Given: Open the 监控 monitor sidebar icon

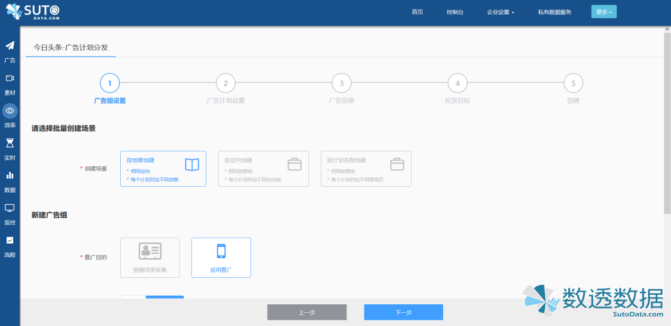Looking at the screenshot, I should [x=10, y=208].
